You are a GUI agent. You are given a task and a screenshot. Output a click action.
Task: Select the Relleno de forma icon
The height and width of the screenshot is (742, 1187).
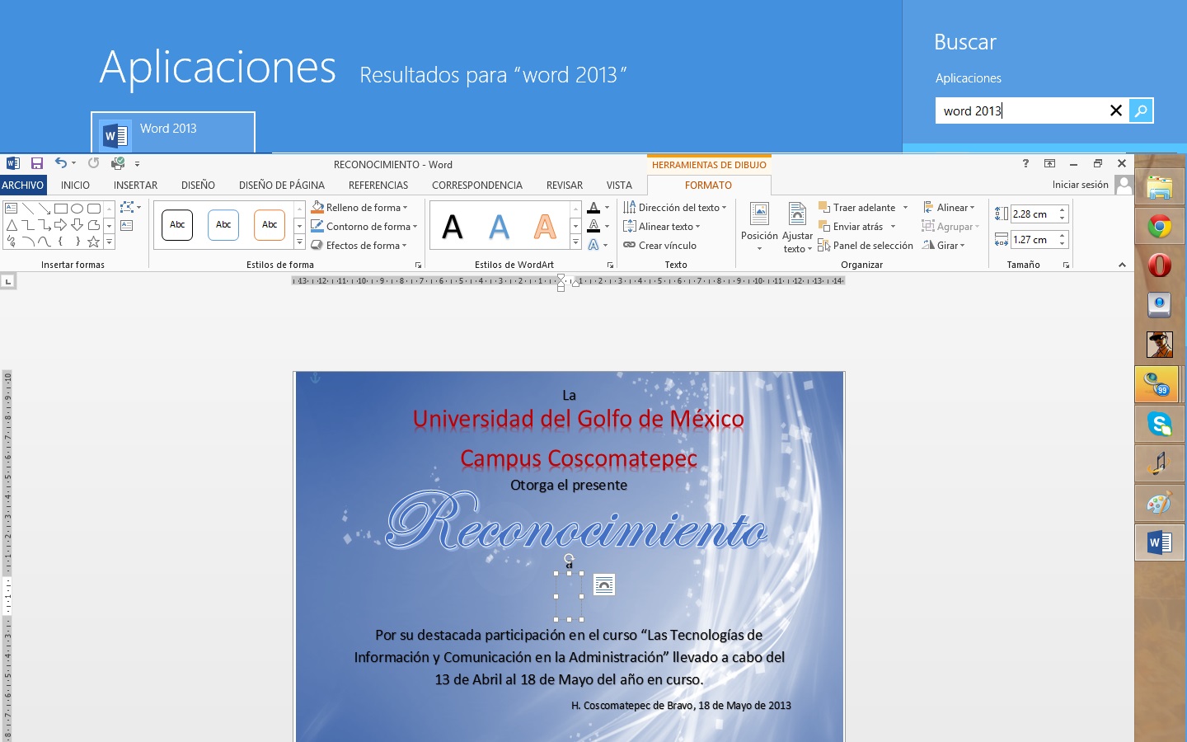pos(317,207)
